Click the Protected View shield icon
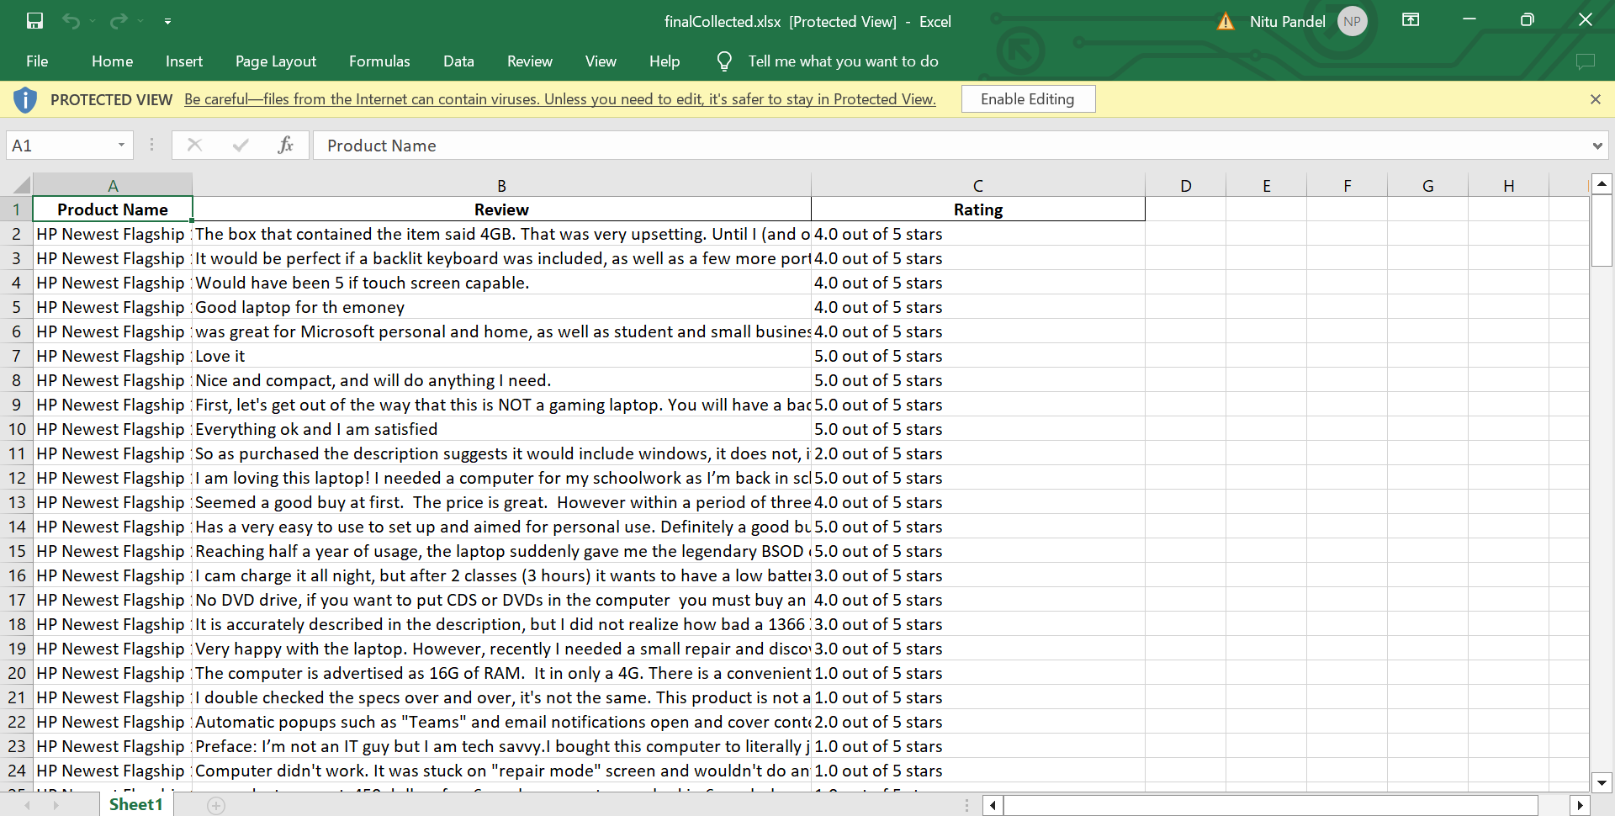Viewport: 1615px width, 816px height. [x=25, y=99]
